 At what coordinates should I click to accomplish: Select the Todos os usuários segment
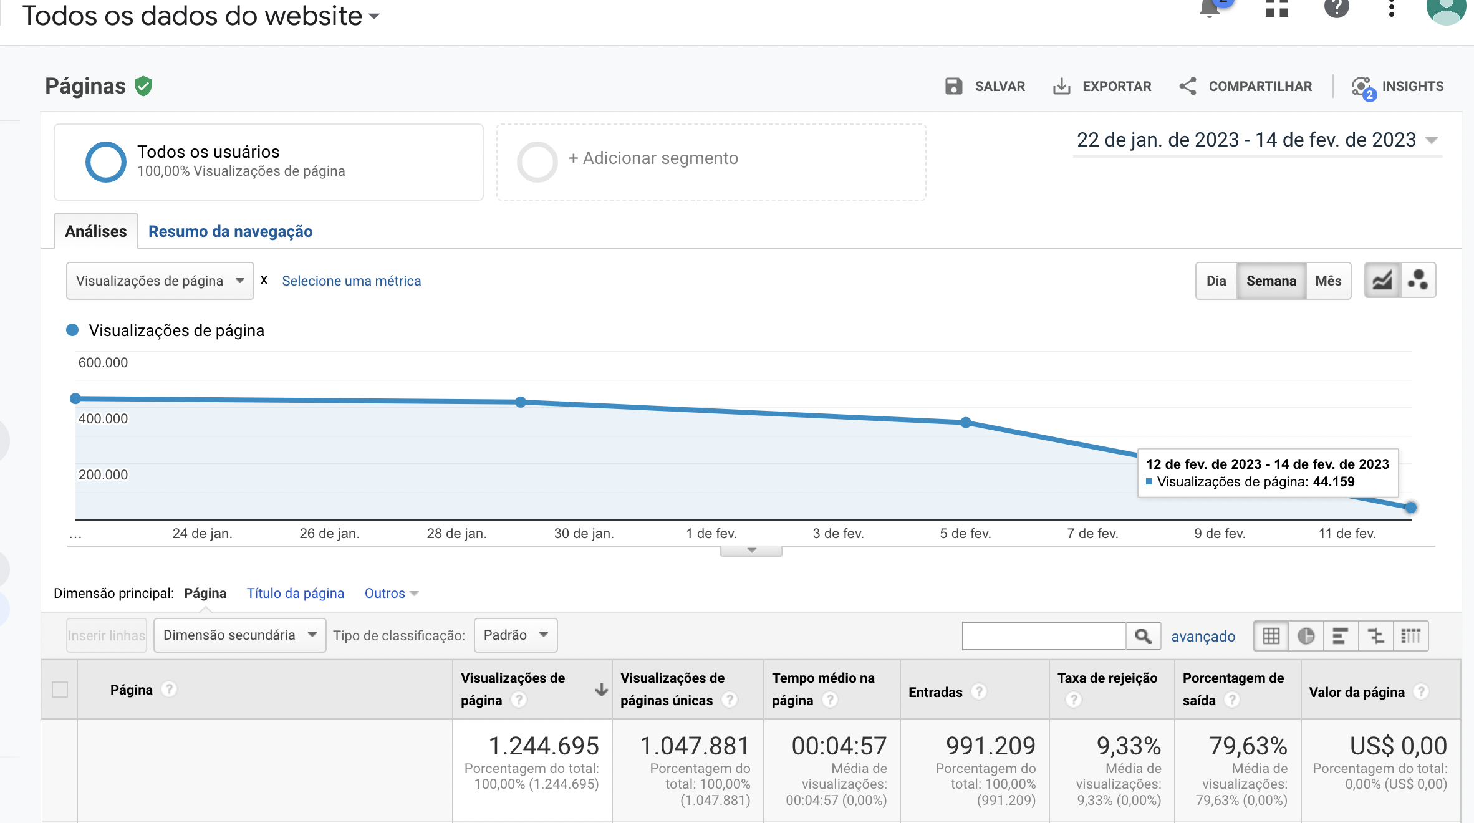click(269, 161)
